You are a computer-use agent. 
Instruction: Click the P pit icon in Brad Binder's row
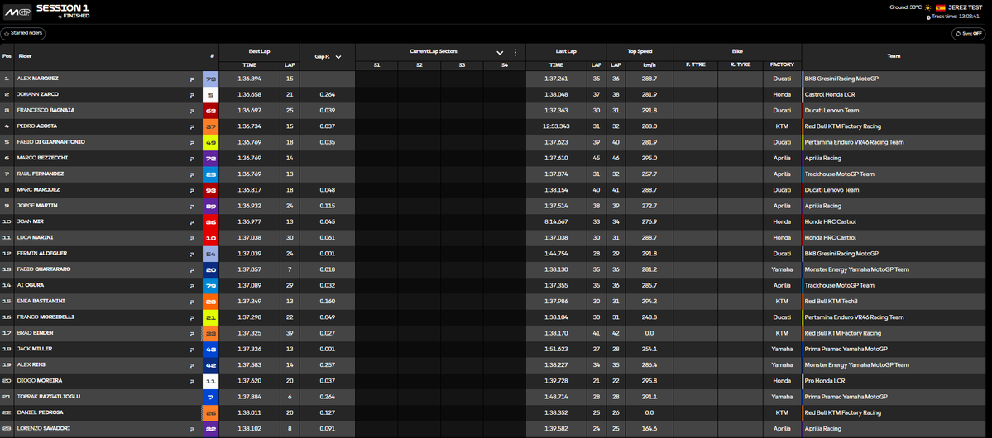click(x=192, y=334)
